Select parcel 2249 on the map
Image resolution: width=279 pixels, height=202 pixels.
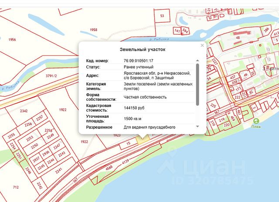click(51, 136)
